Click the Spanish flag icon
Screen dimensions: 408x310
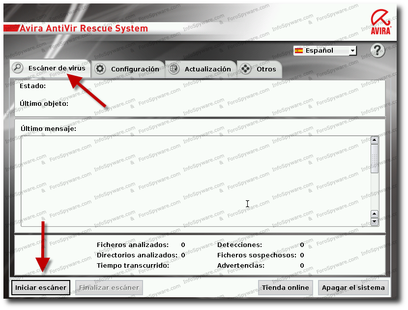click(299, 51)
